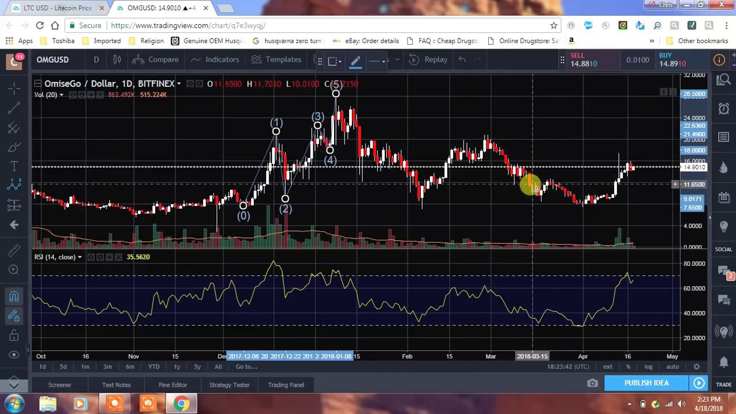This screenshot has width=736, height=414.
Task: Bookmark page with star icon
Action: (x=554, y=25)
